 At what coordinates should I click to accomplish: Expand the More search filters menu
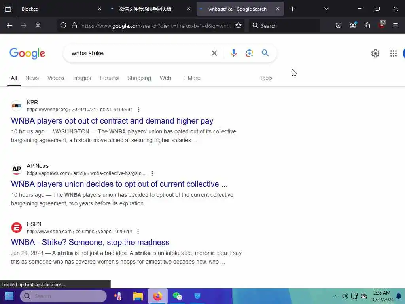[x=191, y=78]
